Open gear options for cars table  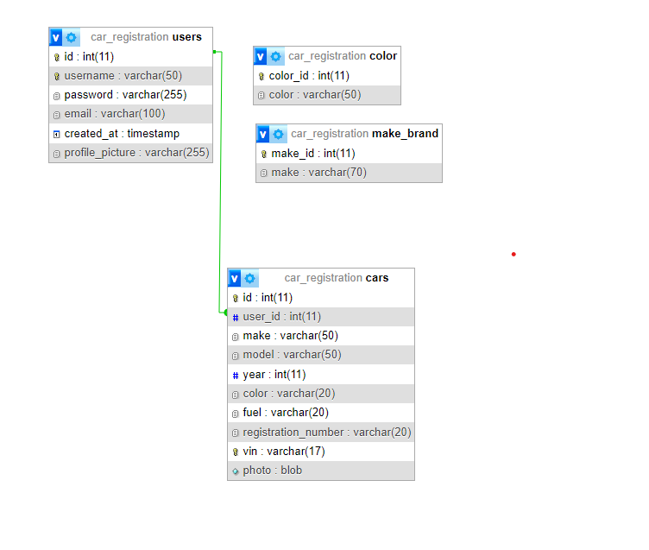[x=250, y=278]
